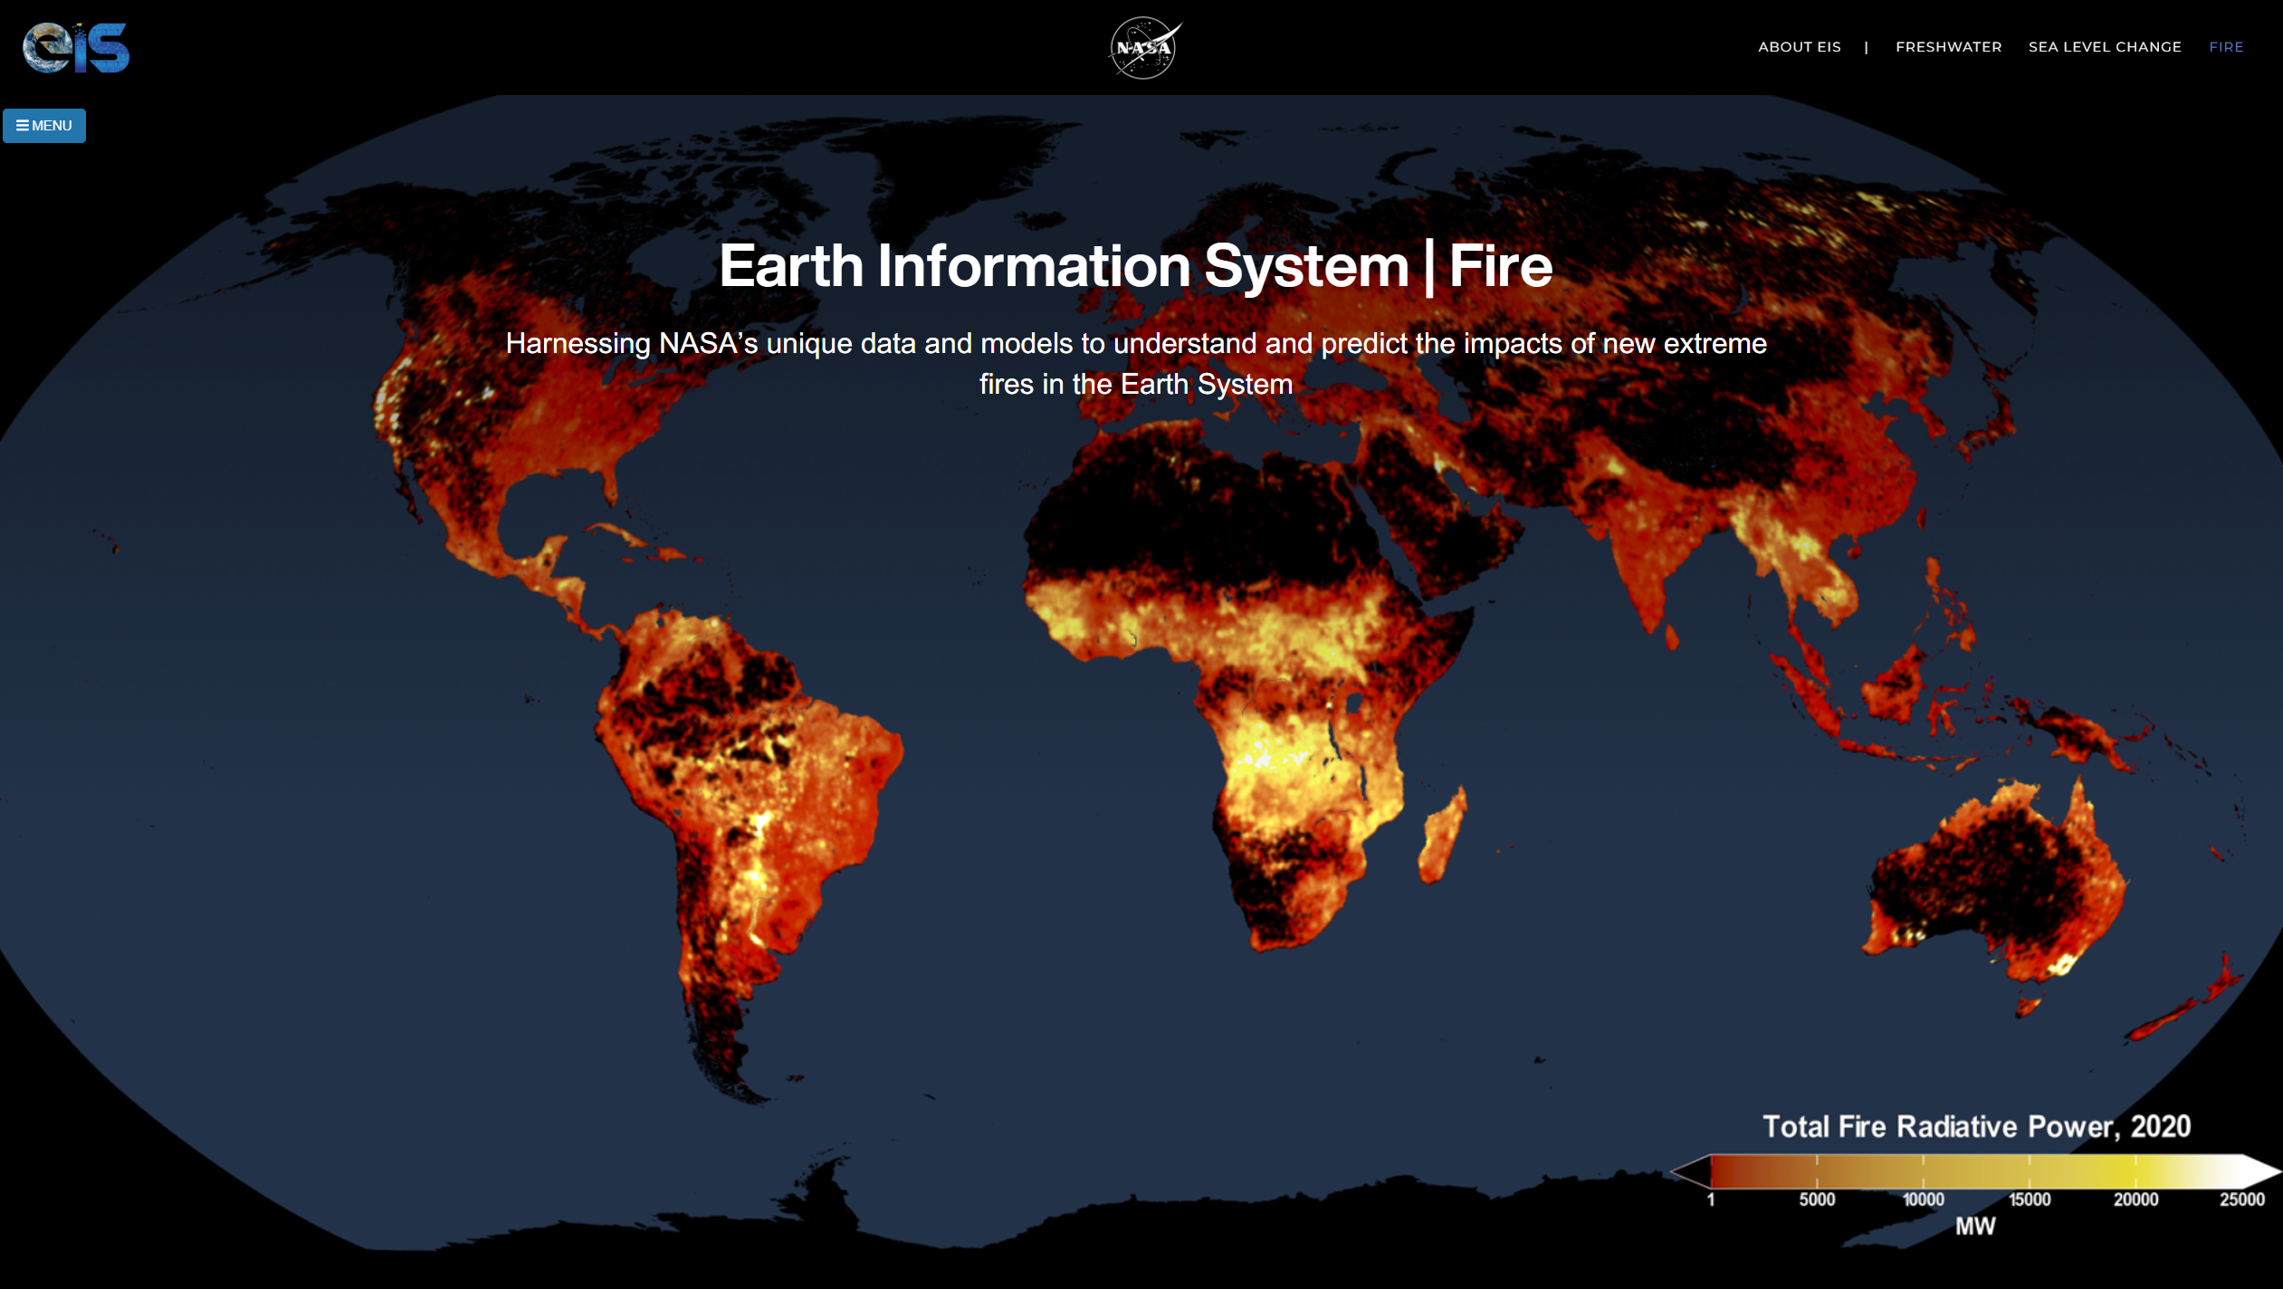Click the 5000 tick label on the legend
2283x1289 pixels.
tap(1817, 1199)
